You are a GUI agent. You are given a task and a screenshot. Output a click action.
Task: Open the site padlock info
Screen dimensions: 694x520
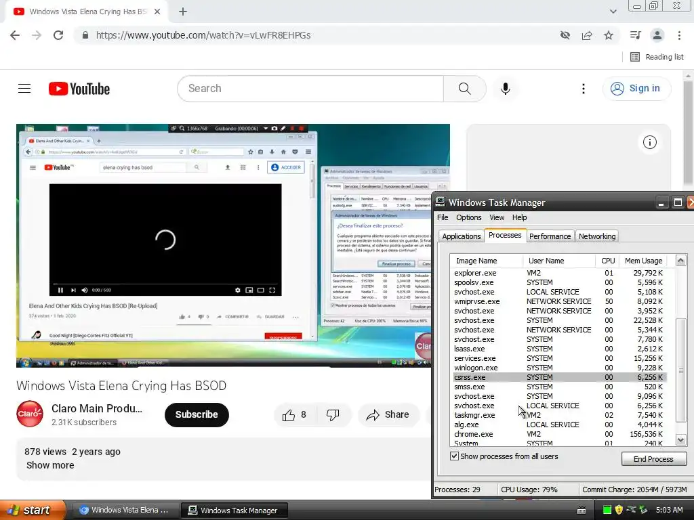pyautogui.click(x=85, y=35)
